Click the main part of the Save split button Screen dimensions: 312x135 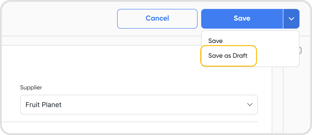[242, 18]
